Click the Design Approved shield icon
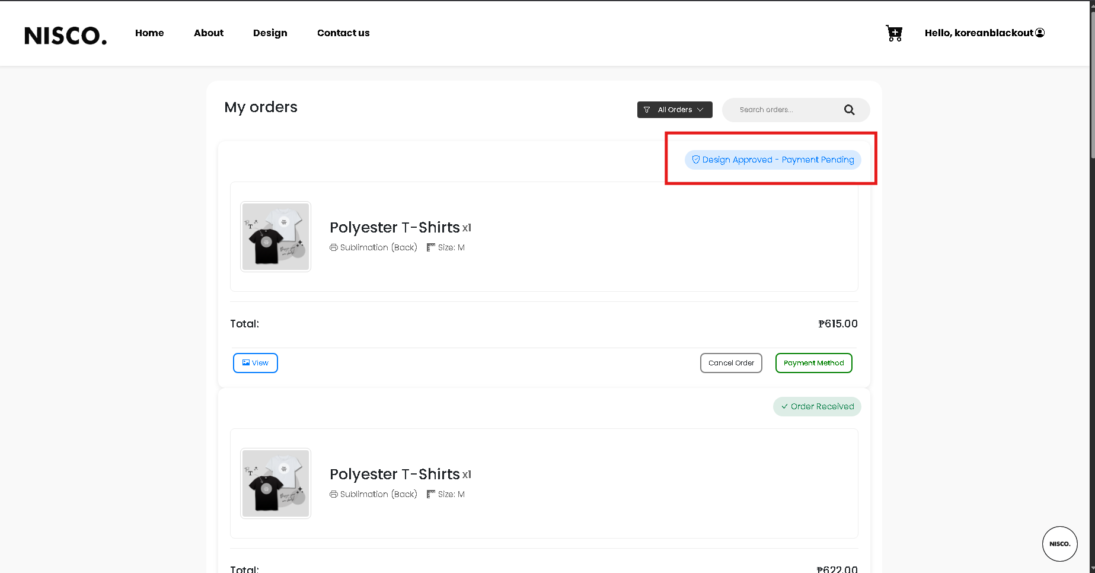The height and width of the screenshot is (573, 1095). coord(695,160)
